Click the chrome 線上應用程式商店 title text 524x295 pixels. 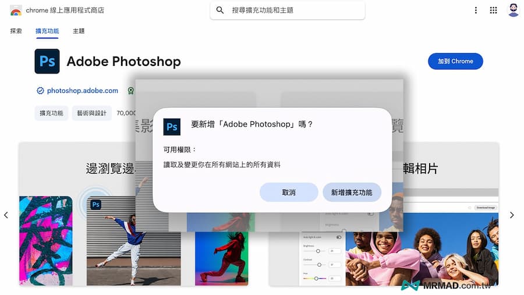(65, 10)
